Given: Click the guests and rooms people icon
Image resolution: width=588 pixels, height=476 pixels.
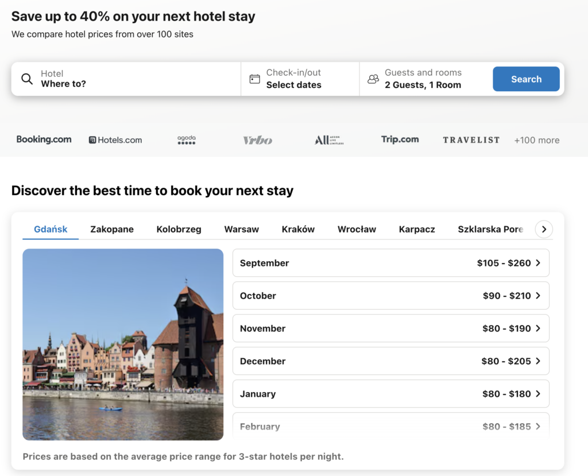Looking at the screenshot, I should coord(373,79).
